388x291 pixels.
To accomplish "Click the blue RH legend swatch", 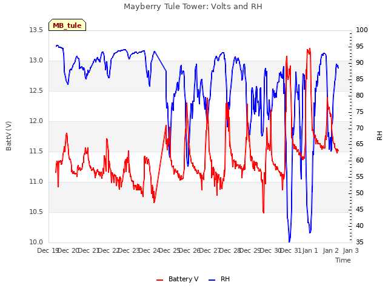I will point(212,280).
